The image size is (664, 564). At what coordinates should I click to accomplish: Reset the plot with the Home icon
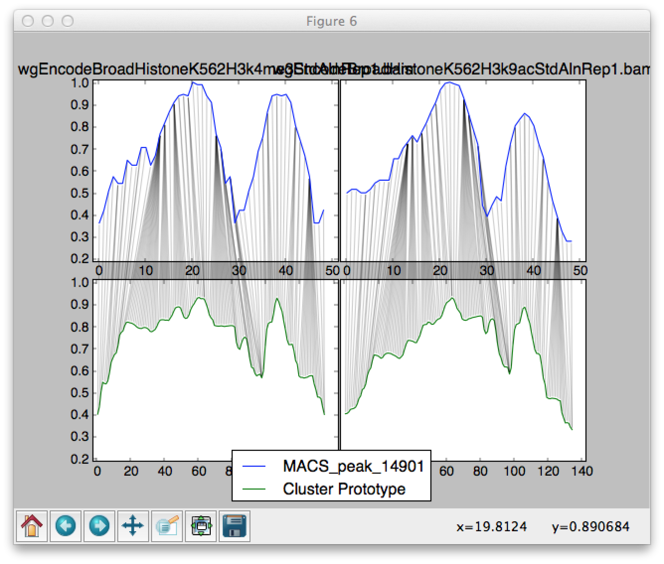point(32,526)
